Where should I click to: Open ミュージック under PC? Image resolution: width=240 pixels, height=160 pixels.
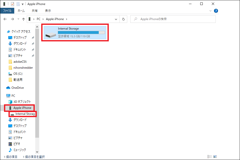19,150
